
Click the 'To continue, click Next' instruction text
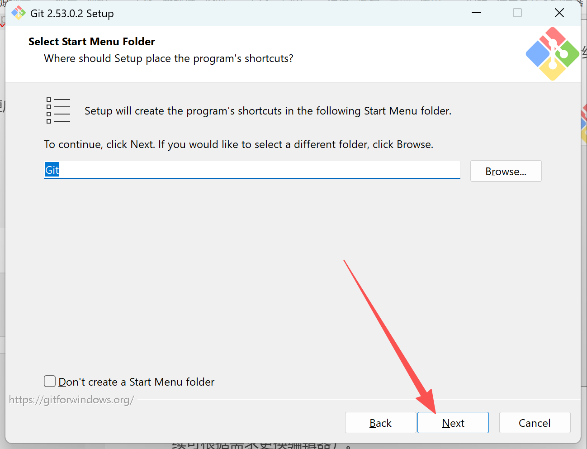pyautogui.click(x=238, y=144)
